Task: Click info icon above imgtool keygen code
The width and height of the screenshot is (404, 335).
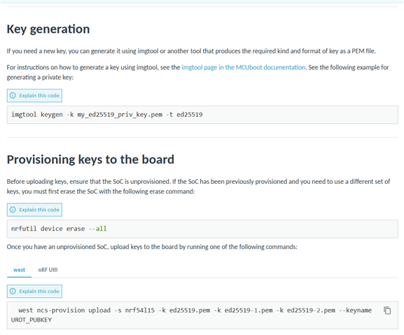Action: tap(13, 95)
